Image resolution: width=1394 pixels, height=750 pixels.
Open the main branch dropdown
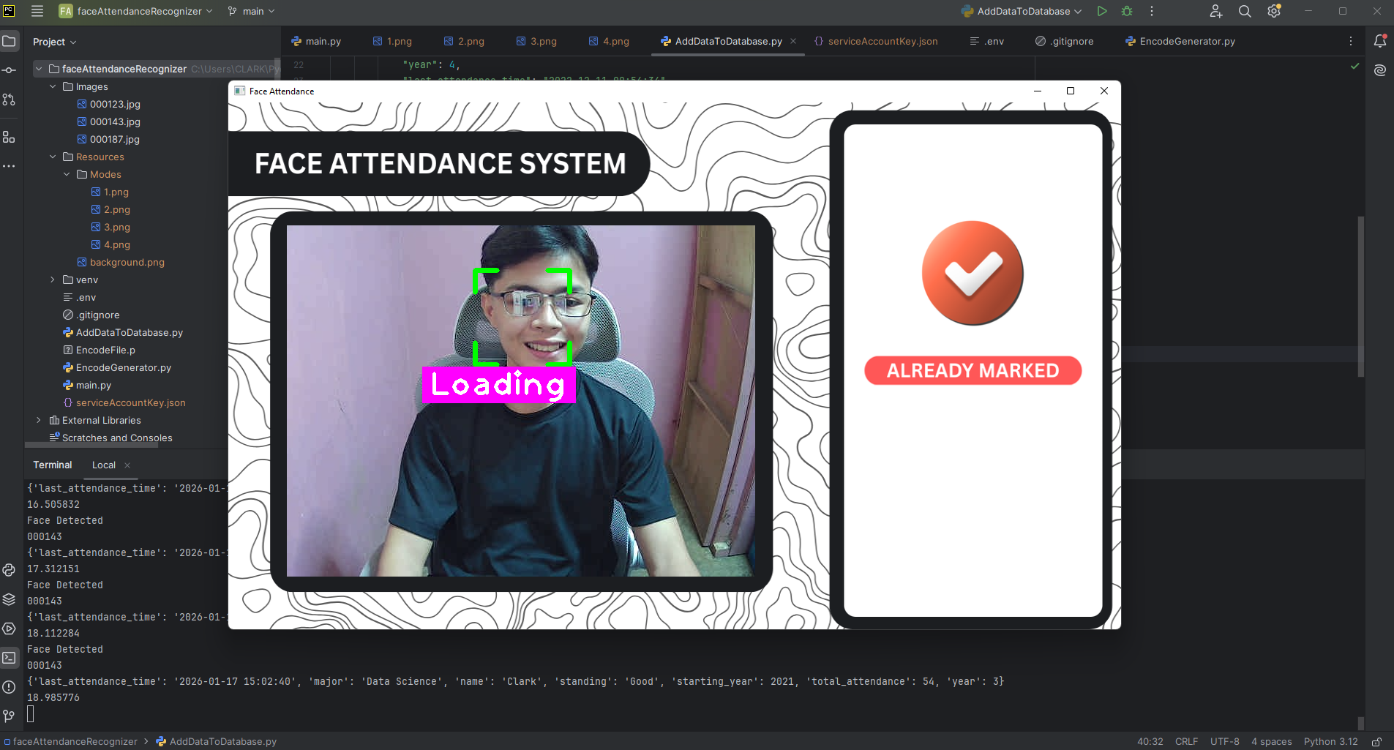pos(252,11)
